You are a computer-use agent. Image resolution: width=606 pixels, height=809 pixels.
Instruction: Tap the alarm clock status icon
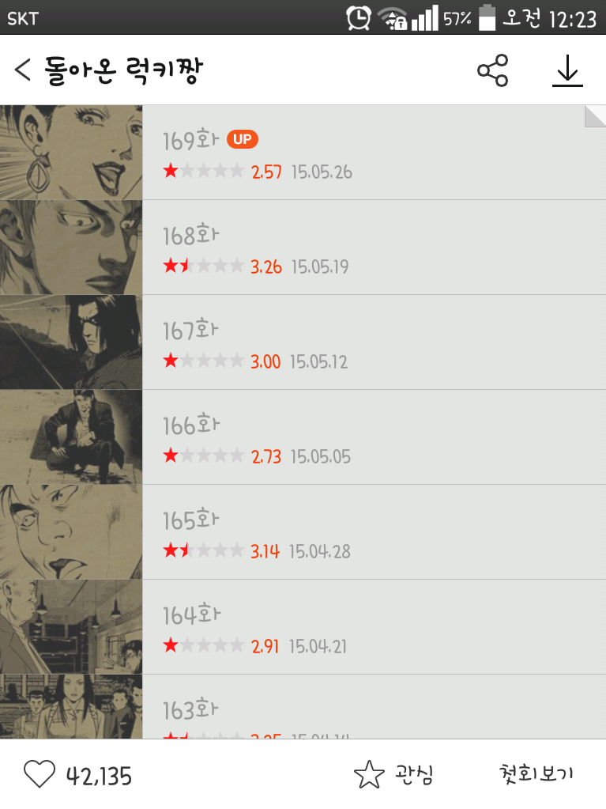[358, 18]
